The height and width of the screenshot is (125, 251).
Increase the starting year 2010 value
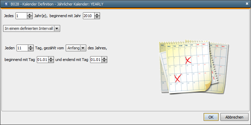[97, 14]
